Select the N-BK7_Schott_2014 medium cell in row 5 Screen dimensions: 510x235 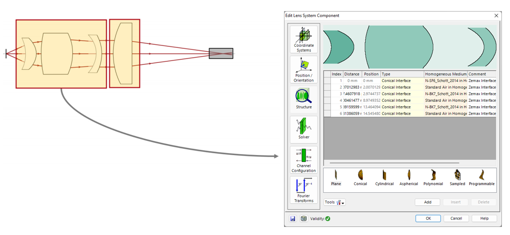445,107
